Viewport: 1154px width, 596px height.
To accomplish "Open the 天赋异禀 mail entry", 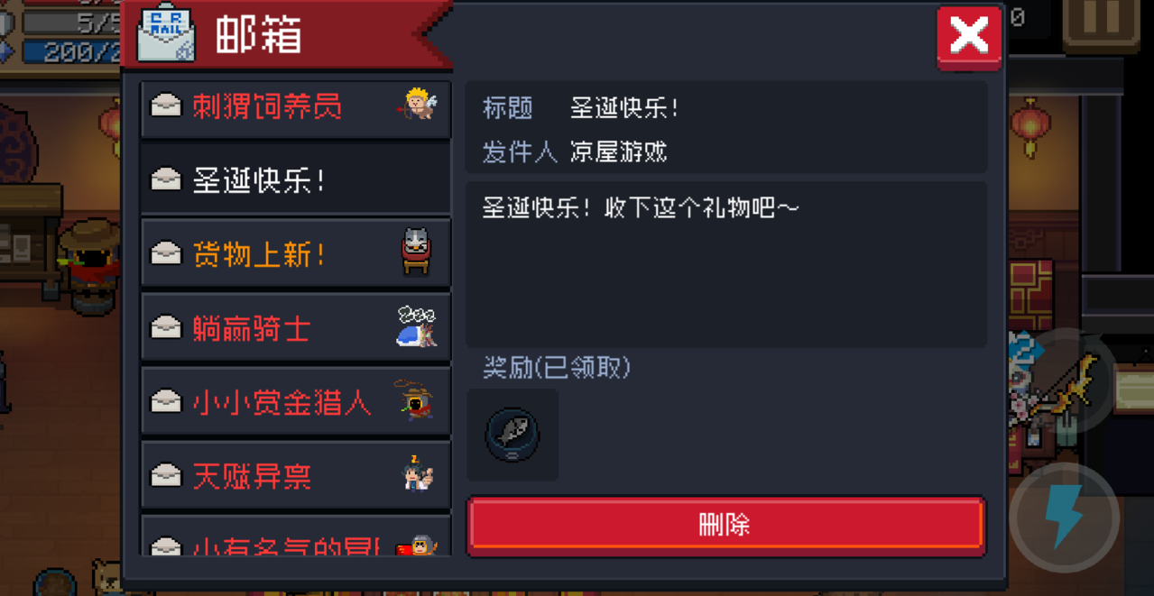I will pos(296,475).
